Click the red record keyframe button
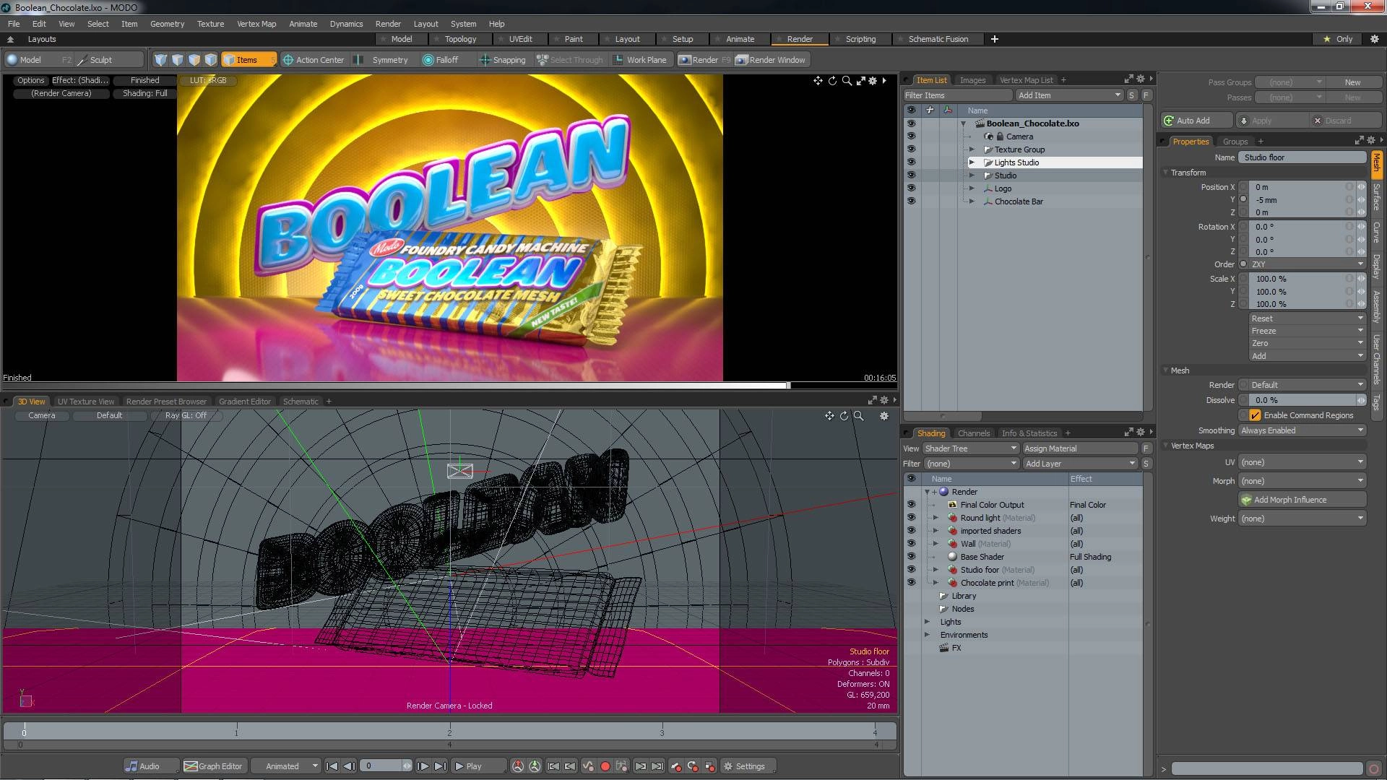Image resolution: width=1387 pixels, height=780 pixels. click(605, 766)
